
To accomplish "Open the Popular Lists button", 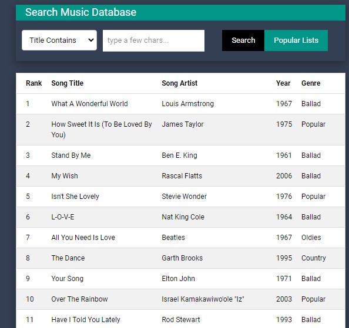I will [x=296, y=40].
